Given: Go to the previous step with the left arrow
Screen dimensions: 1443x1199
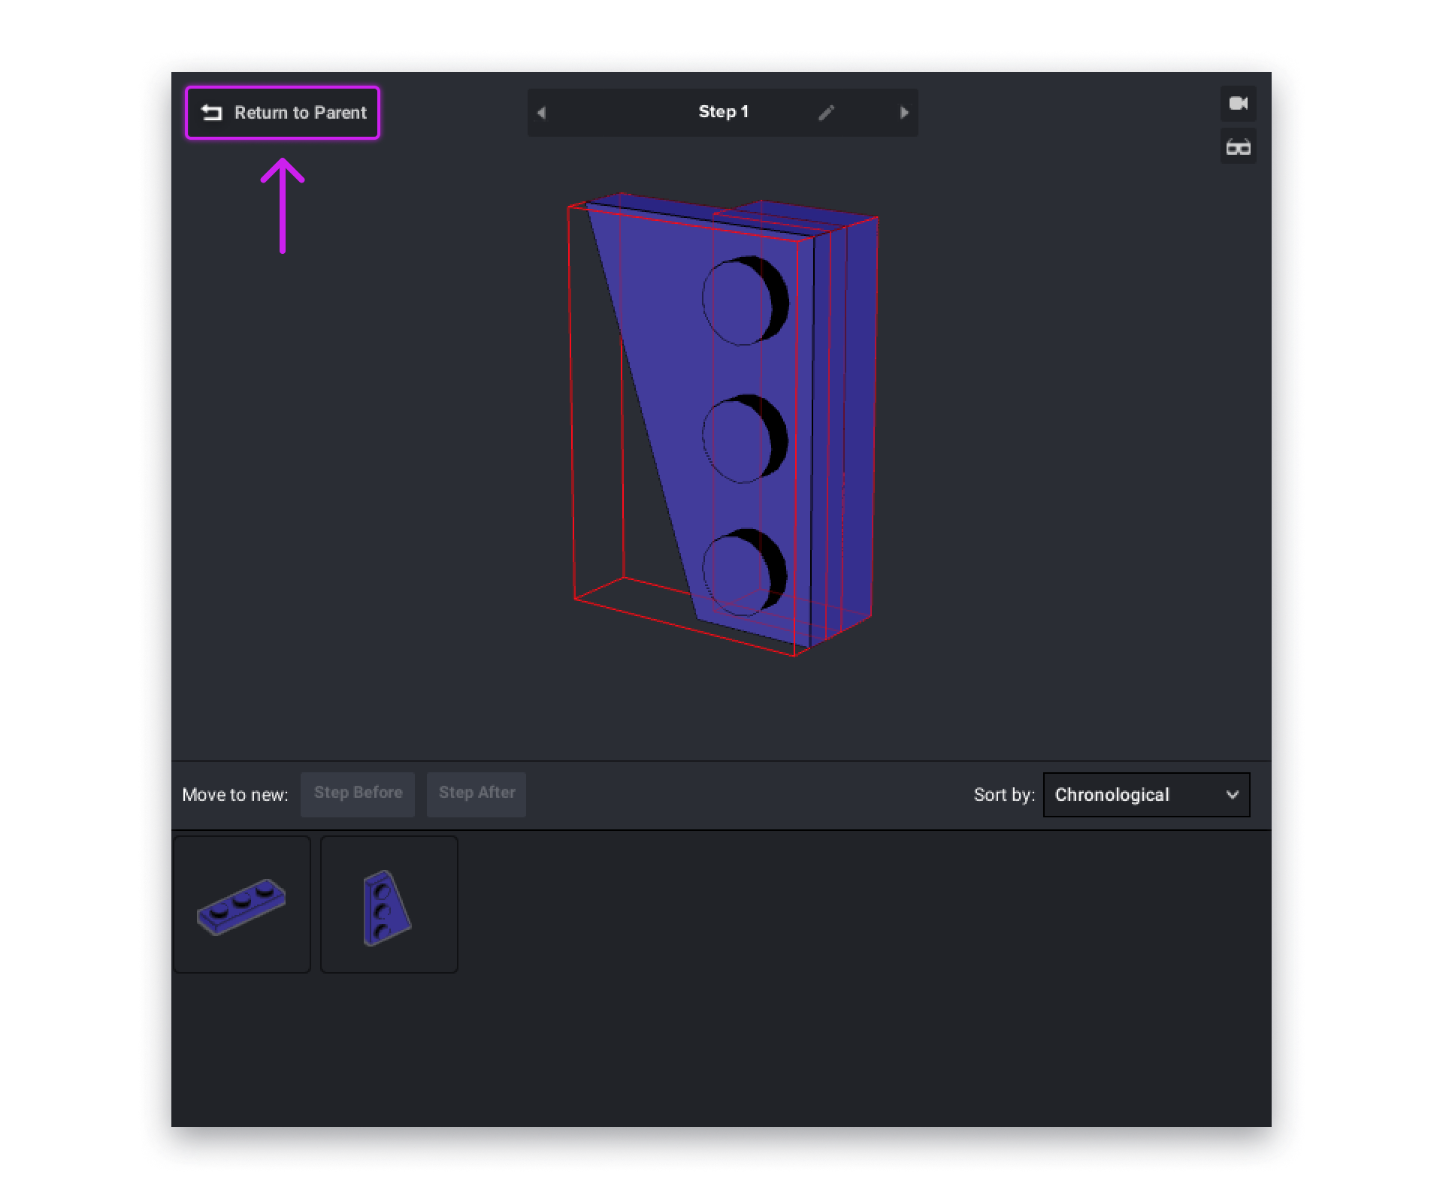Looking at the screenshot, I should coord(541,112).
